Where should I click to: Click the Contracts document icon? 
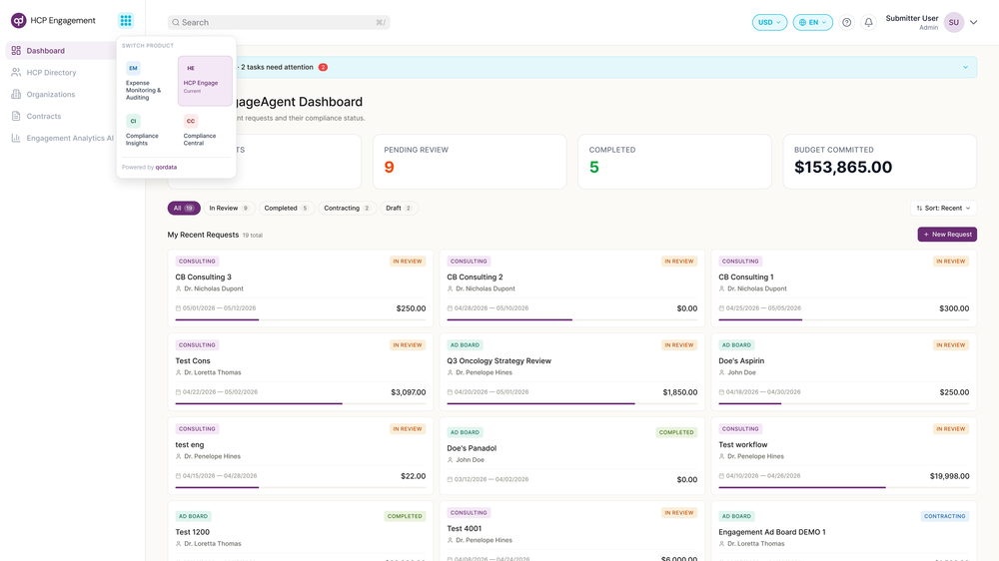(16, 116)
